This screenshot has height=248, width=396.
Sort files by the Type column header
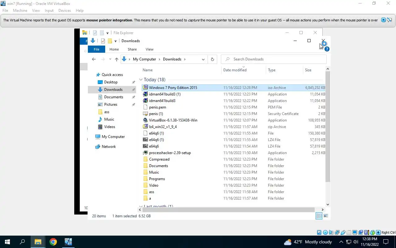click(284, 70)
